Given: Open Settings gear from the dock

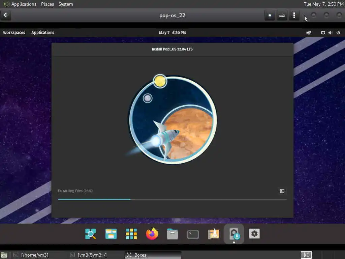Looking at the screenshot, I should tap(254, 234).
